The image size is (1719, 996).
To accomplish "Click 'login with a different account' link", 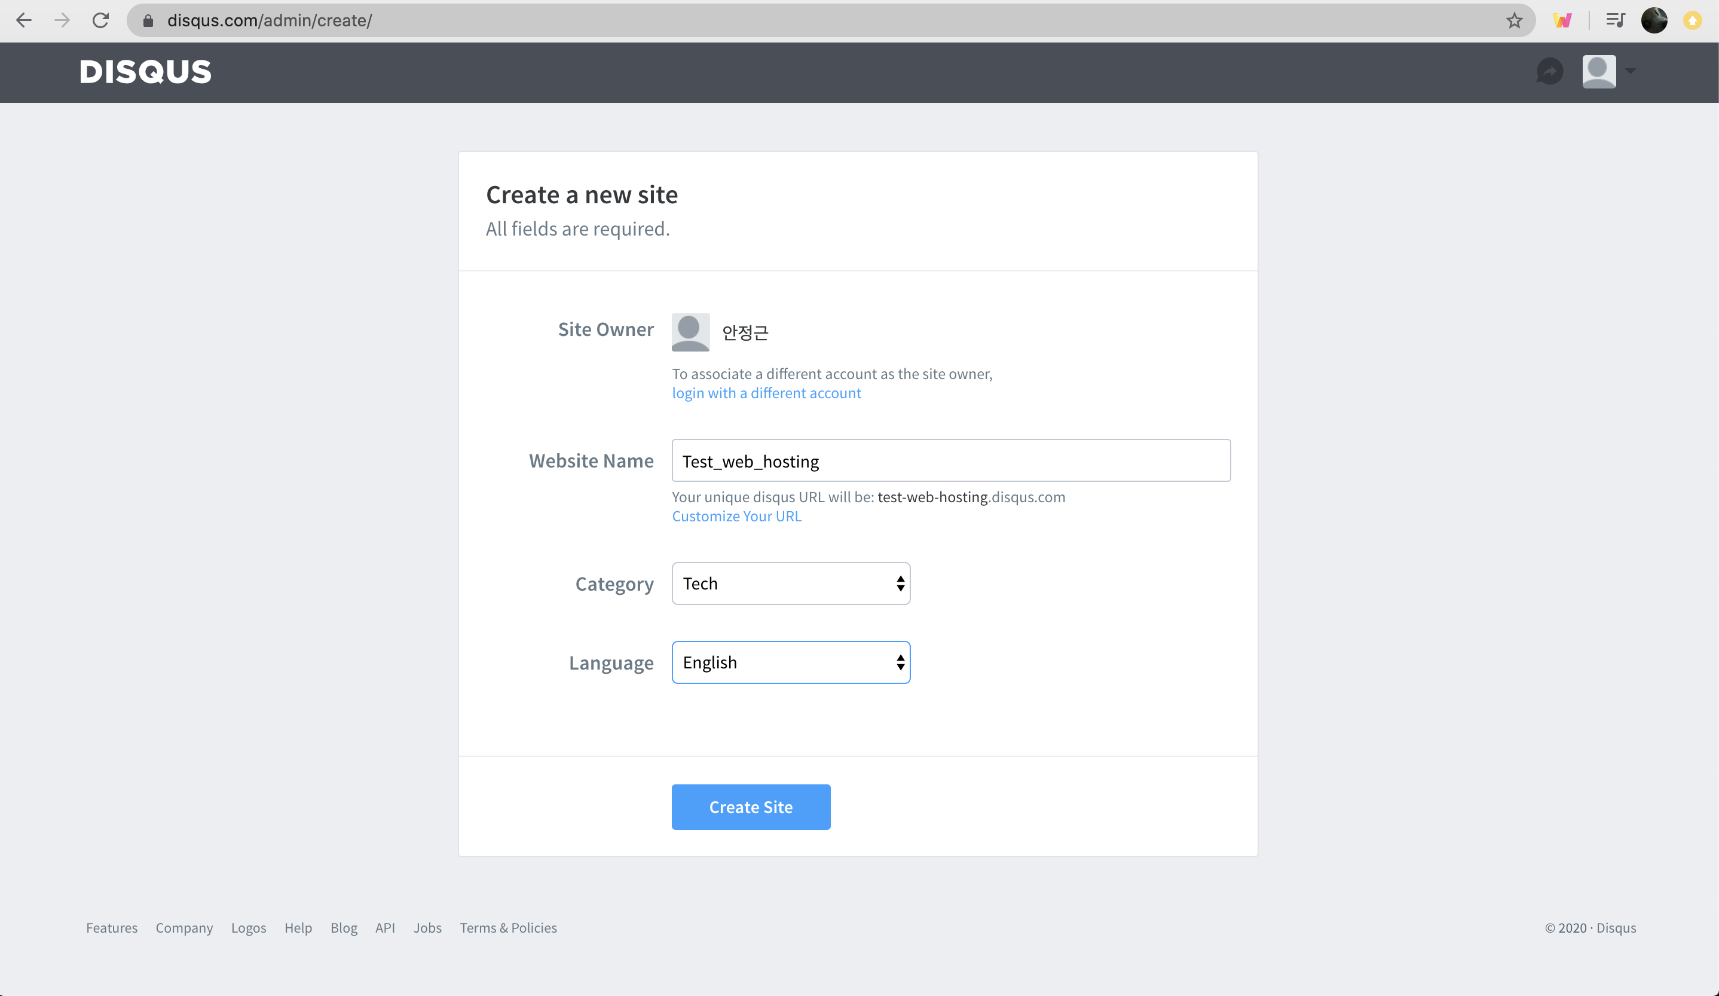I will coord(766,393).
